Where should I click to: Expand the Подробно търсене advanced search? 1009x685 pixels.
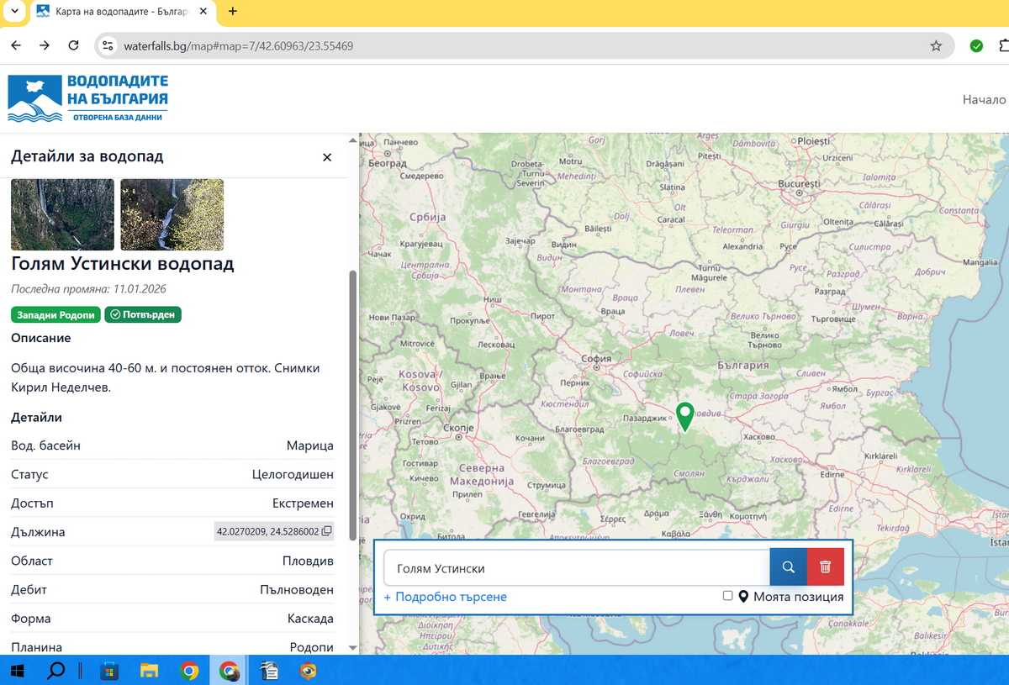click(445, 597)
